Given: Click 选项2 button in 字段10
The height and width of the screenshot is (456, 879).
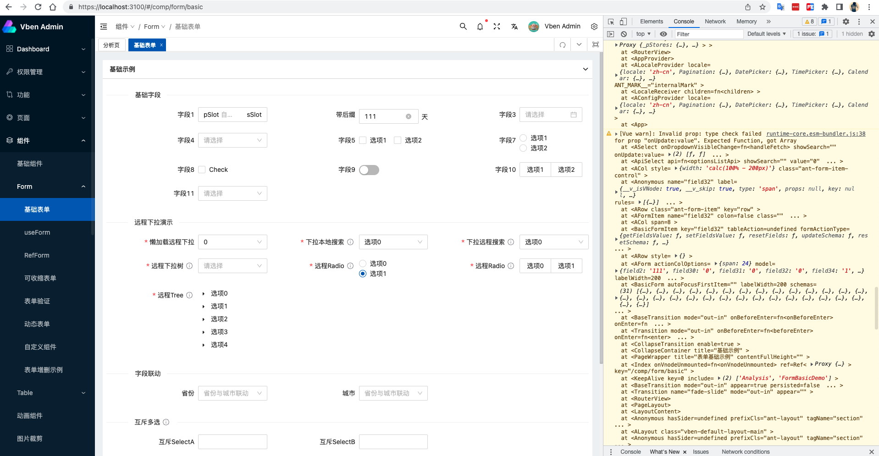Looking at the screenshot, I should coord(566,170).
